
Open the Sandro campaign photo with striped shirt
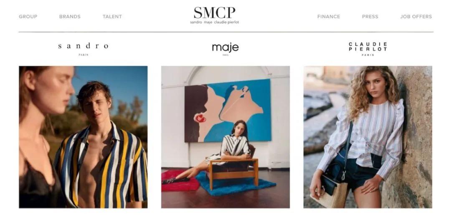[x=83, y=137]
